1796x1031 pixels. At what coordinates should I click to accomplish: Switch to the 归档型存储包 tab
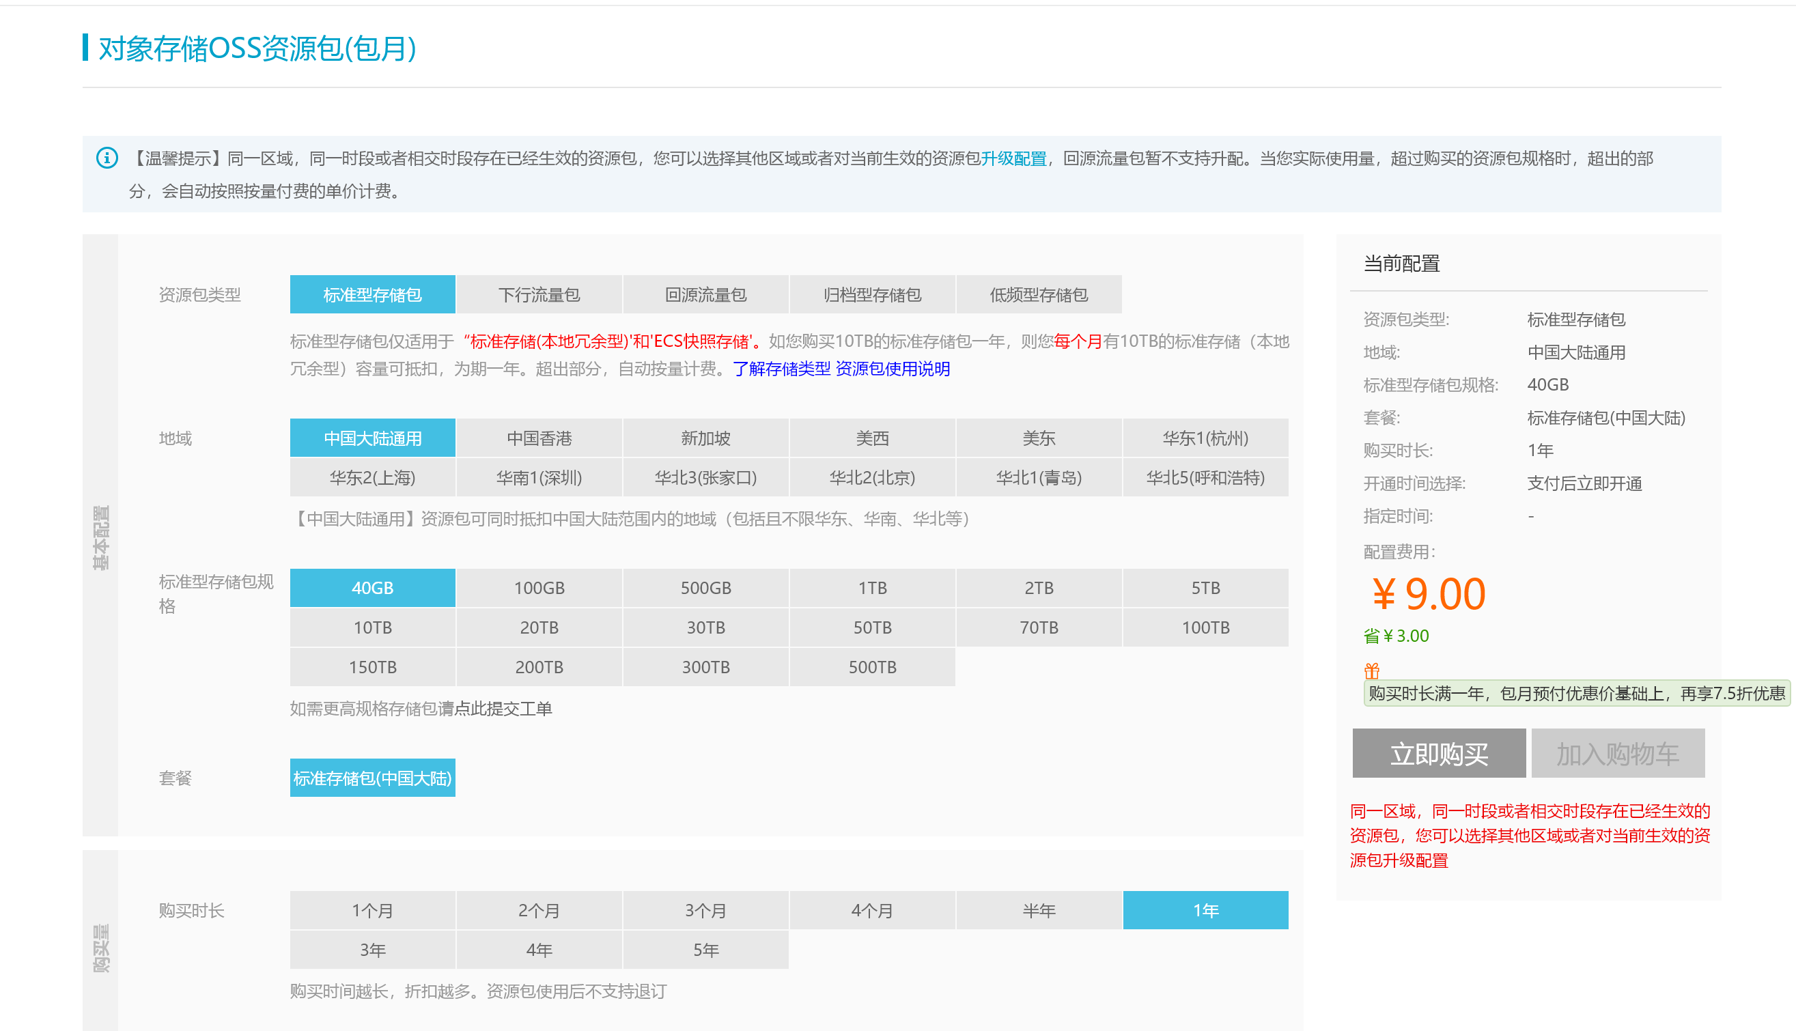[872, 294]
